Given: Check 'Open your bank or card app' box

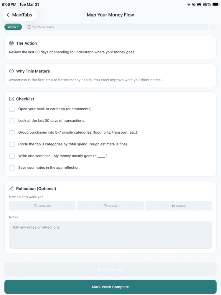Looking at the screenshot, I should (x=12, y=109).
